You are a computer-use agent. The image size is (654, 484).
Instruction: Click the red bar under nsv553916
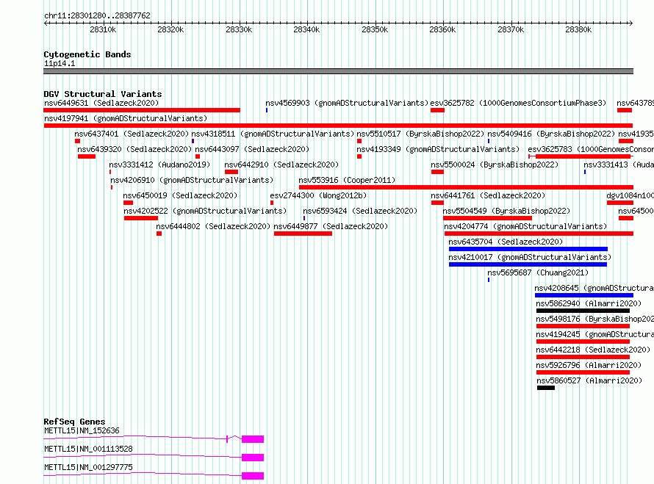coord(466,187)
